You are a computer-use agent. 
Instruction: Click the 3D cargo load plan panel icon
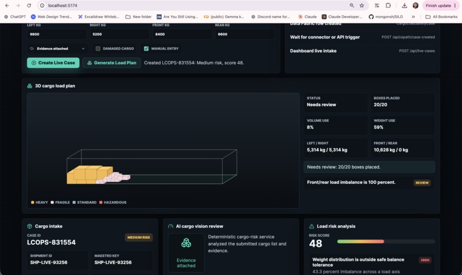[29, 86]
